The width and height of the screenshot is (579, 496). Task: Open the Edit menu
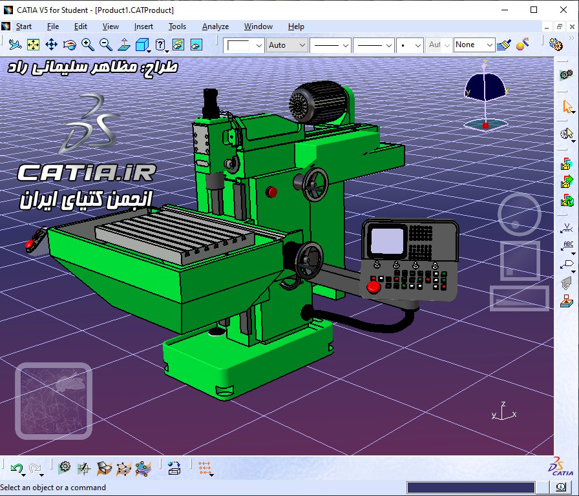point(81,26)
